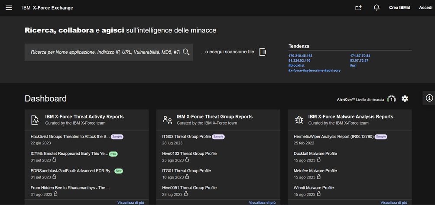
Task: Open dashboard settings gear
Action: point(405,98)
